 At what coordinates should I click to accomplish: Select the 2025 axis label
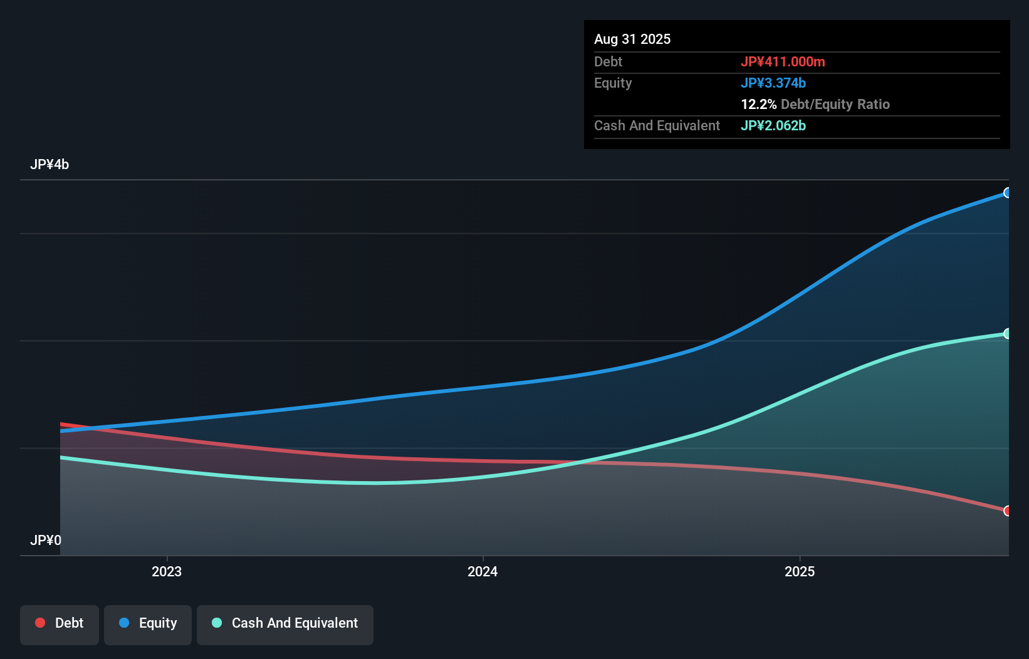[800, 571]
